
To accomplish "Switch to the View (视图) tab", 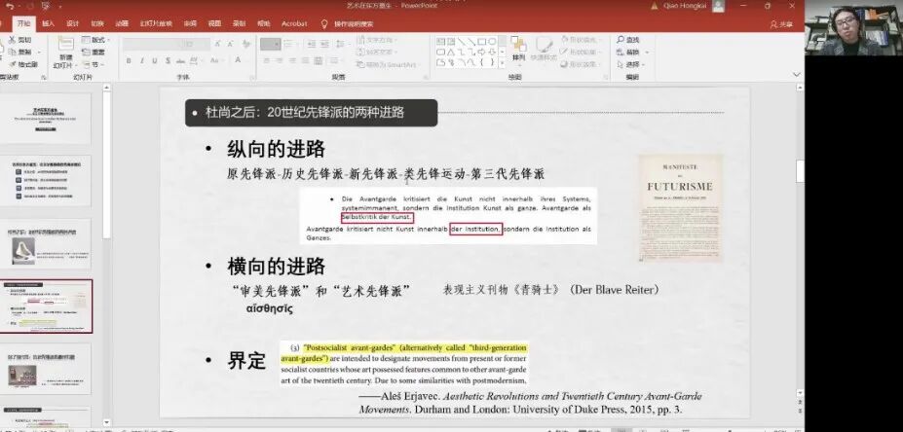I will (215, 24).
